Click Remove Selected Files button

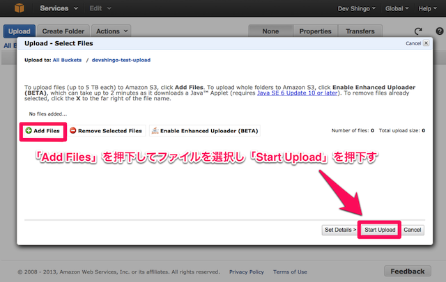(x=107, y=131)
